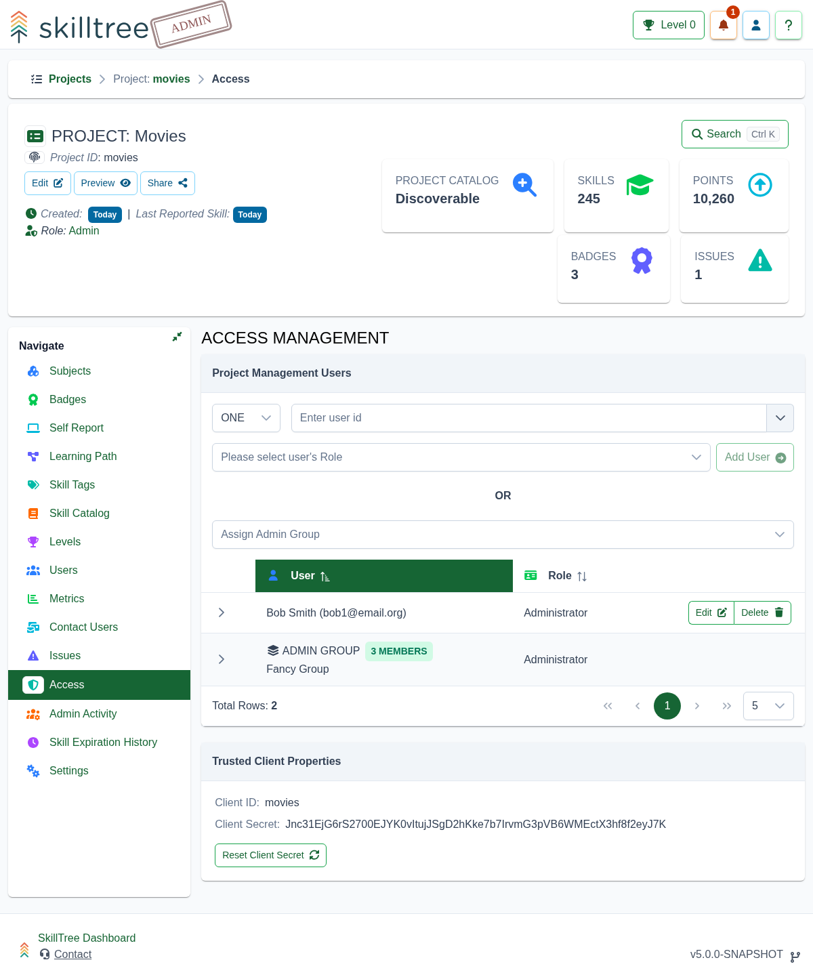Click the Role column id-card icon

(530, 575)
